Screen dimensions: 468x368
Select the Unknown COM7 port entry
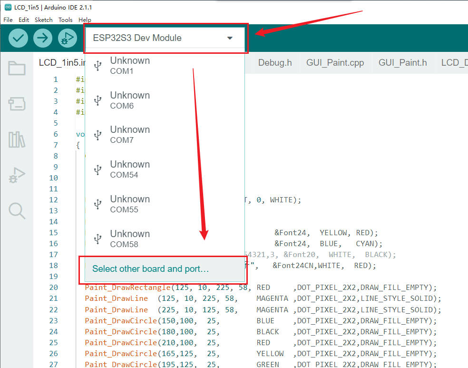tap(165, 135)
